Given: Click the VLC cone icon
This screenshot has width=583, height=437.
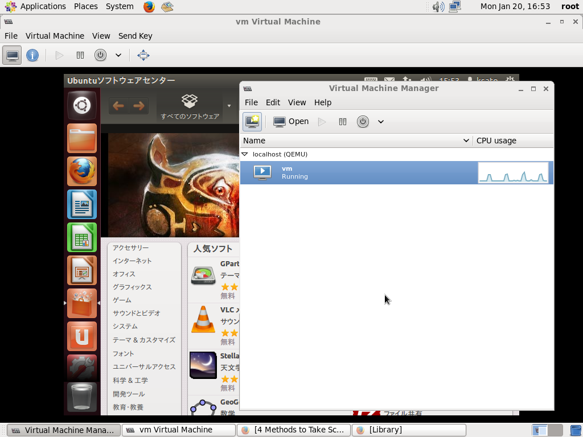Looking at the screenshot, I should (x=203, y=320).
